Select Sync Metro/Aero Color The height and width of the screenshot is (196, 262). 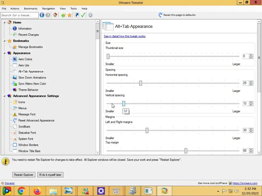[x=32, y=84]
